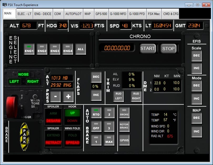The height and width of the screenshot is (165, 213).
Task: Decrease the EFIS Scale with DEC
Action: 196,56
